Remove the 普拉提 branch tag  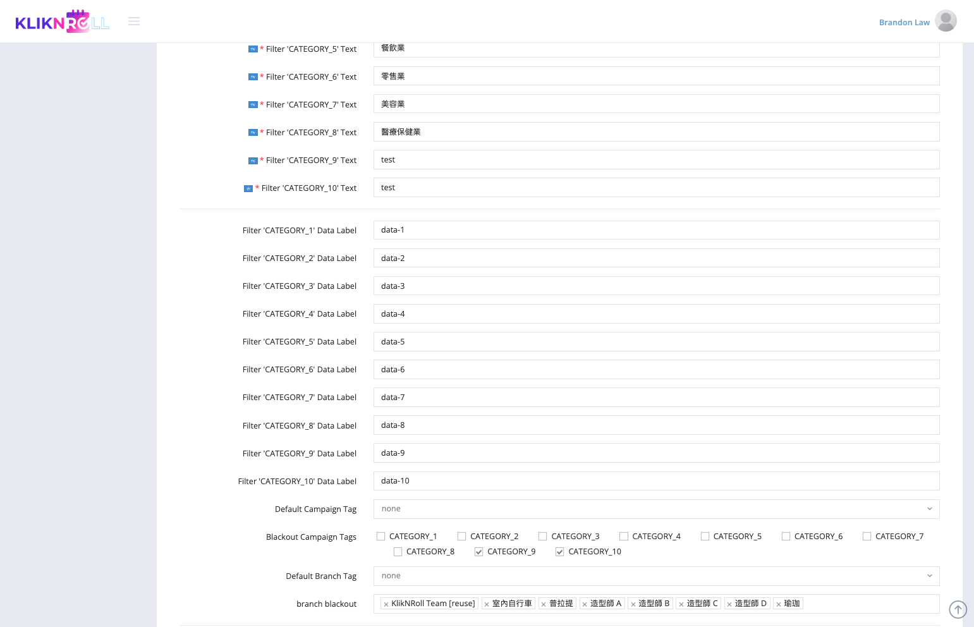544,604
